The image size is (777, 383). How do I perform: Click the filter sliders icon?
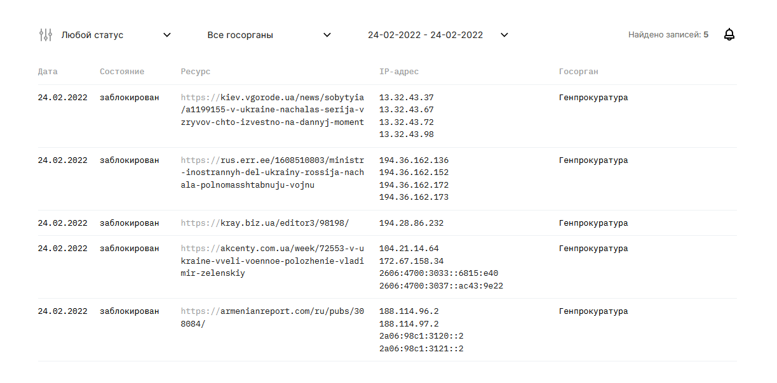[45, 35]
